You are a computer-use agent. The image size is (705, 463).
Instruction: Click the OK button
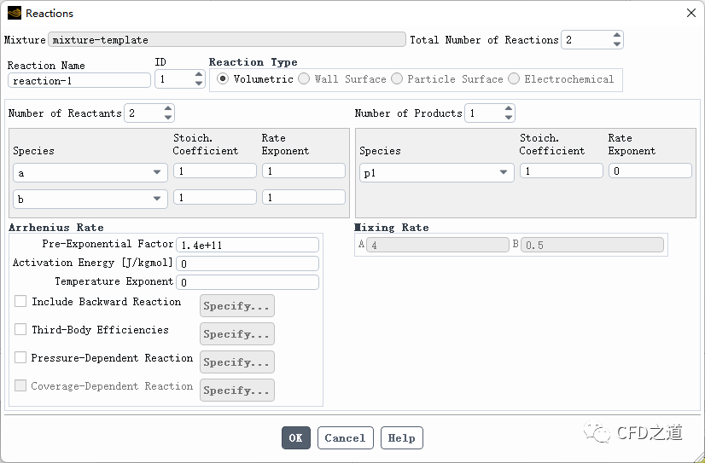point(295,438)
